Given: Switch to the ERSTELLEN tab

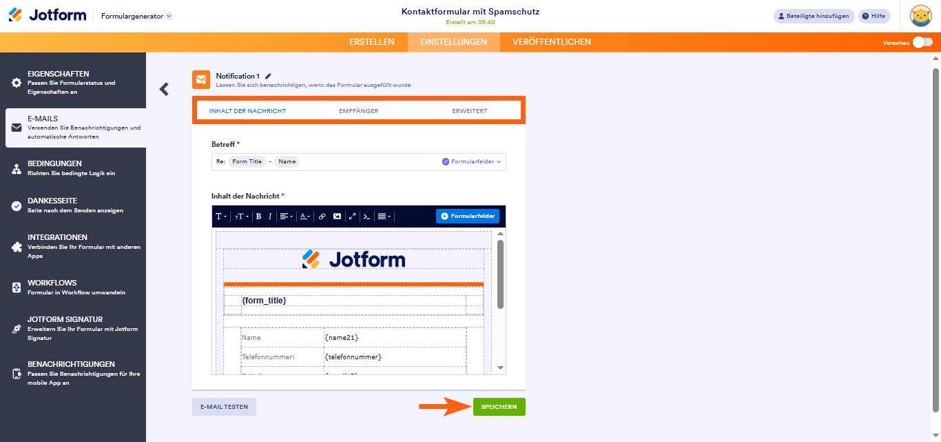Looking at the screenshot, I should (x=372, y=42).
